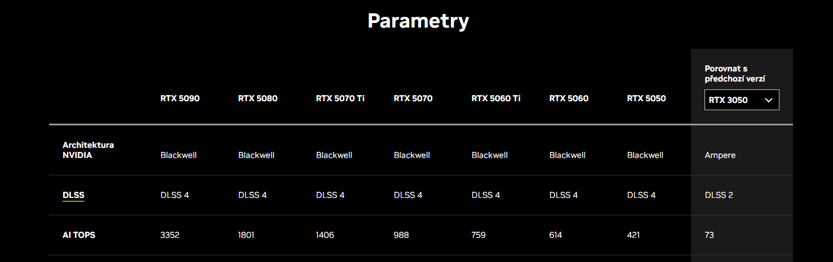The image size is (833, 262).
Task: Click DLSS 4 value for RTX 5050
Action: (x=641, y=195)
